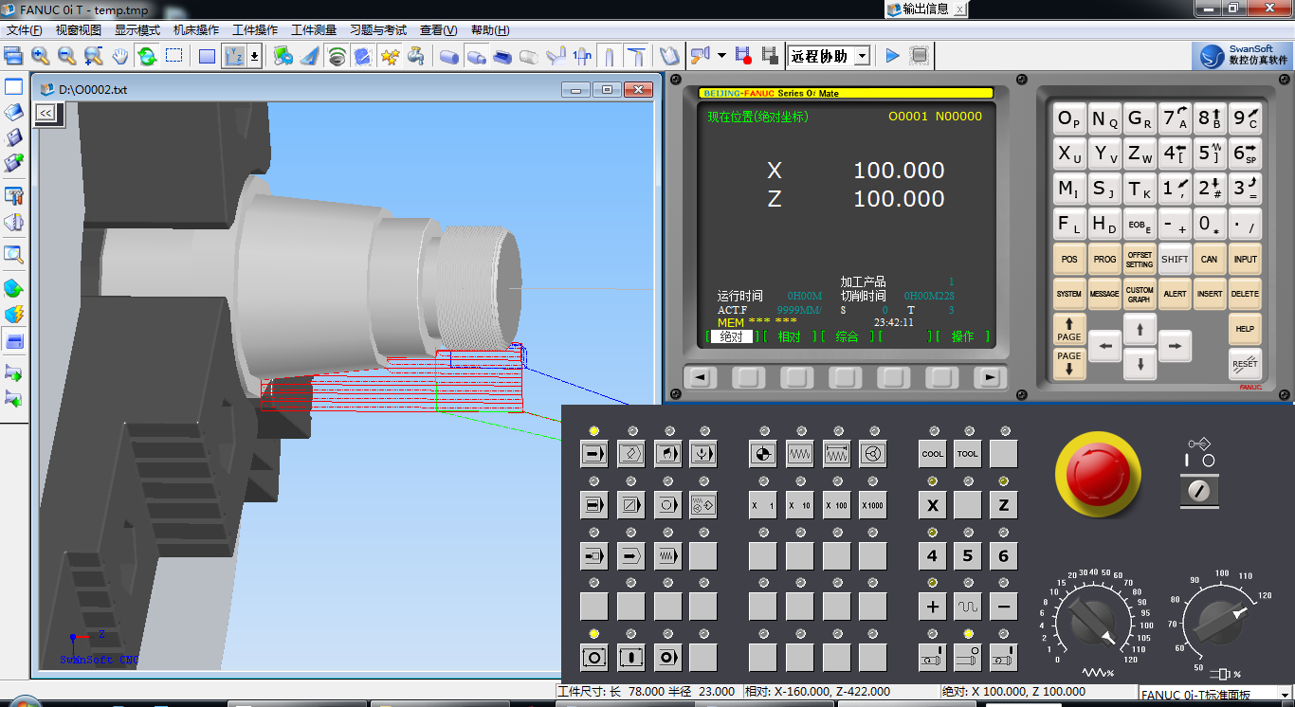This screenshot has height=707, width=1295.
Task: Select the AUTO mode button with yellow light
Action: 594,454
